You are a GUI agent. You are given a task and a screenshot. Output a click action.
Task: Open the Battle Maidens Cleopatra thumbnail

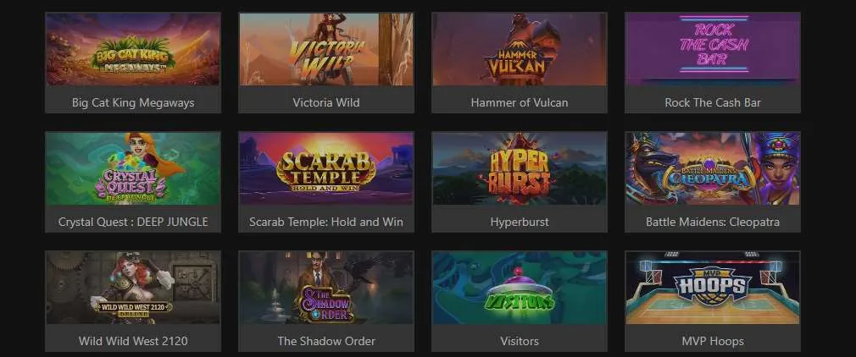(713, 168)
